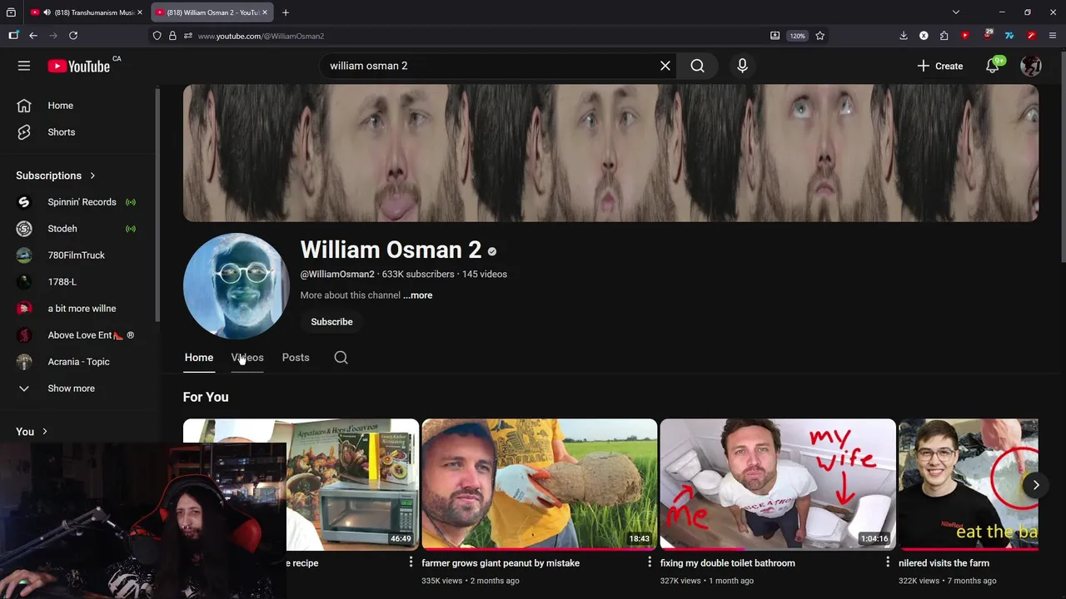Open the notifications bell
The height and width of the screenshot is (599, 1066).
993,66
